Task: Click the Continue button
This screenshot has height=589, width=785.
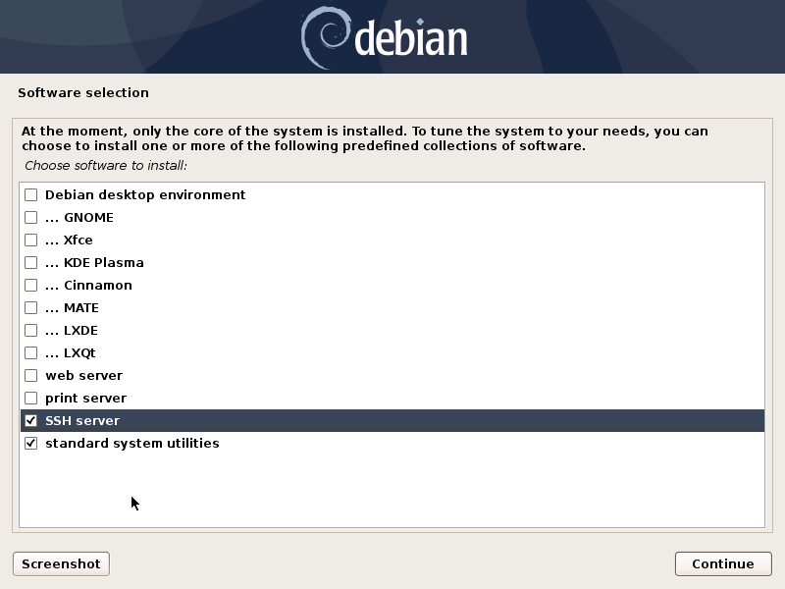Action: pyautogui.click(x=723, y=563)
